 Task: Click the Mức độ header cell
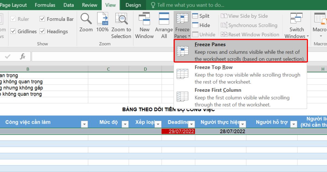click(x=108, y=122)
